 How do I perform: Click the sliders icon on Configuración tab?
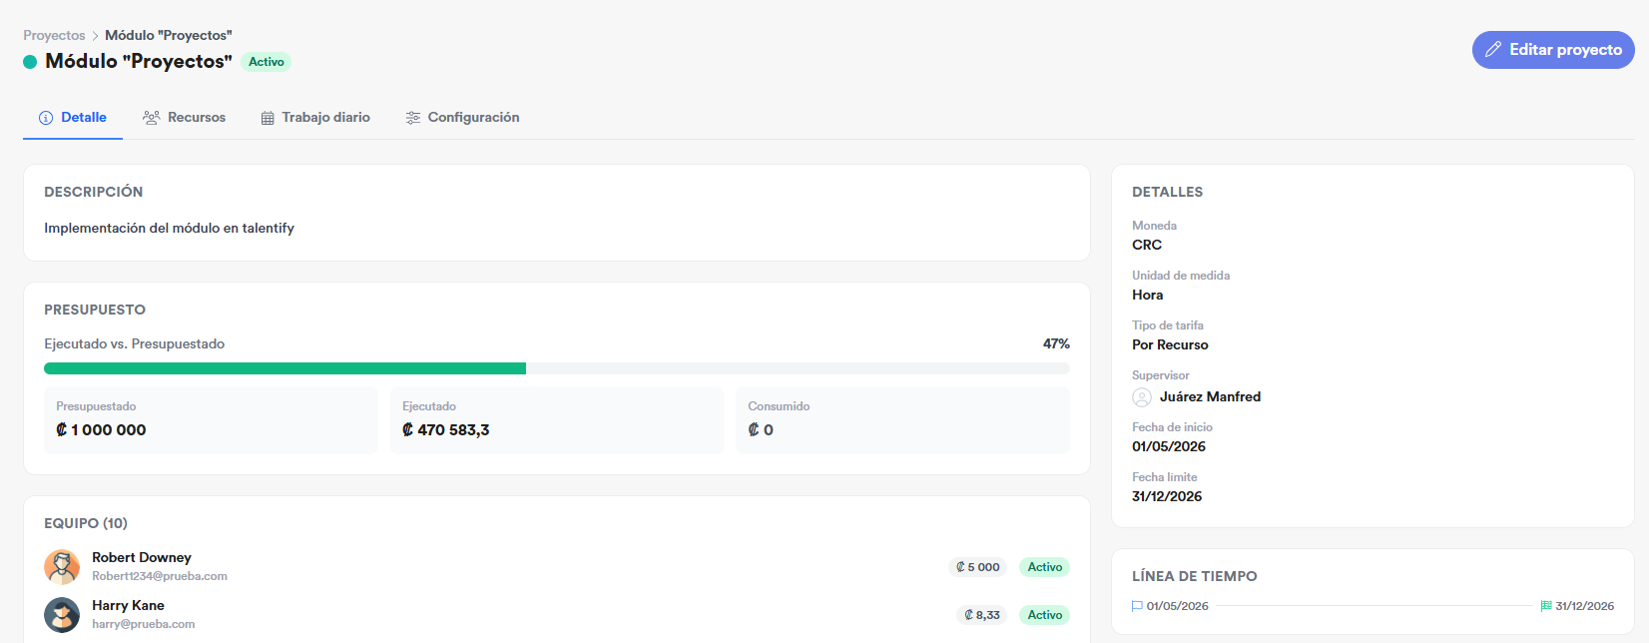(412, 118)
